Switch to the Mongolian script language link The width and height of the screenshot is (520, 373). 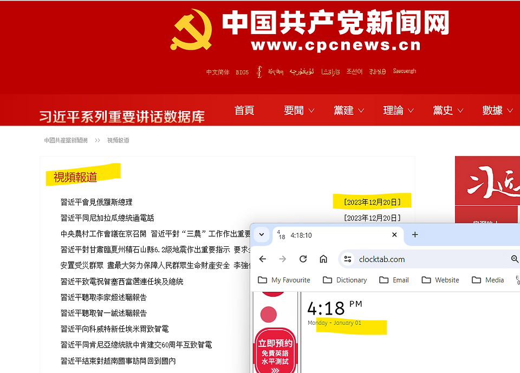(259, 71)
